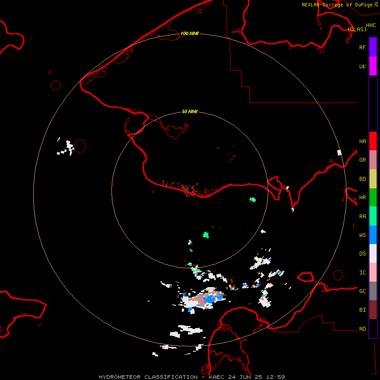Click the [CLAS] label above legend
The width and height of the screenshot is (380, 380).
357,29
